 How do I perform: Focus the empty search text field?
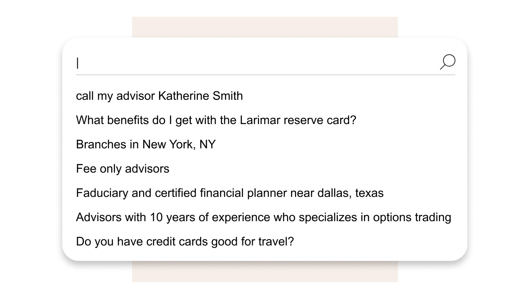pyautogui.click(x=257, y=63)
